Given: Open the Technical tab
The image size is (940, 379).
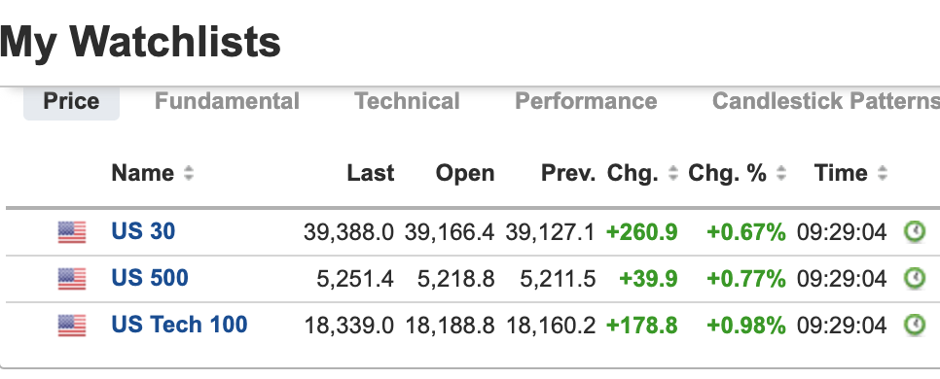Looking at the screenshot, I should coord(407,101).
